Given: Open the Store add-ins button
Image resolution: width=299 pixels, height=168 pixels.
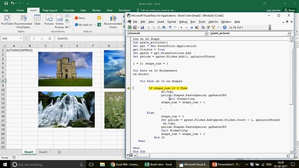Looking at the screenshot, I should point(80,18).
